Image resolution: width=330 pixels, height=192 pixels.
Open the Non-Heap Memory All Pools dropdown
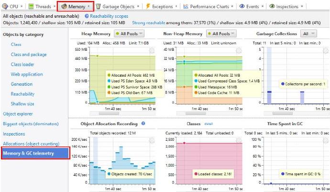coord(221,34)
